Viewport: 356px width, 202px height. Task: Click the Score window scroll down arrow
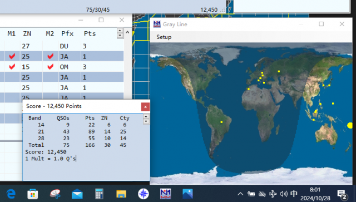pyautogui.click(x=146, y=121)
